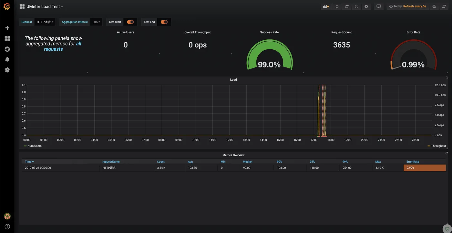Open the Help question mark icon
The width and height of the screenshot is (452, 233).
point(7,227)
